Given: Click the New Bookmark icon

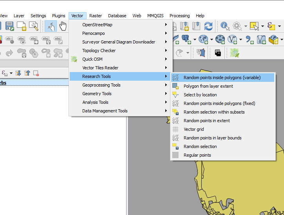Looking at the screenshot, I should coord(185,26).
